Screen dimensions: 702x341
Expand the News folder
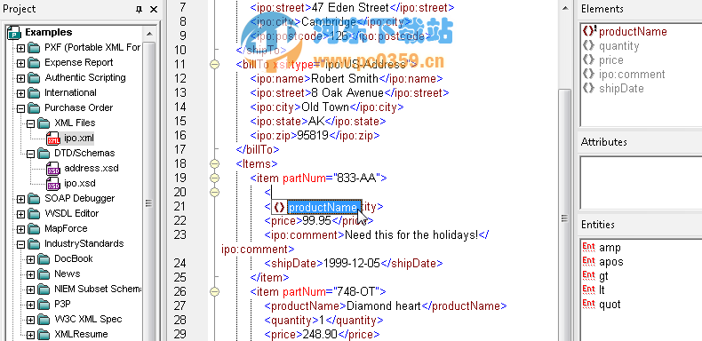tap(30, 274)
